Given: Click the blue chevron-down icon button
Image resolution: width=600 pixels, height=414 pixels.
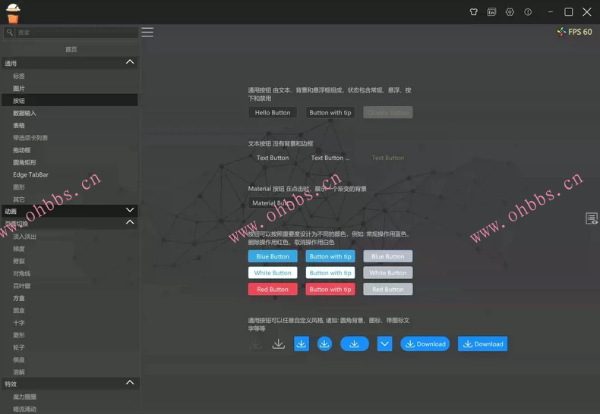Looking at the screenshot, I should (x=384, y=343).
